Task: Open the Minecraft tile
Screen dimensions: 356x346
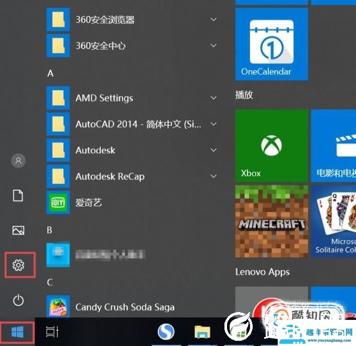Action: coord(271,221)
